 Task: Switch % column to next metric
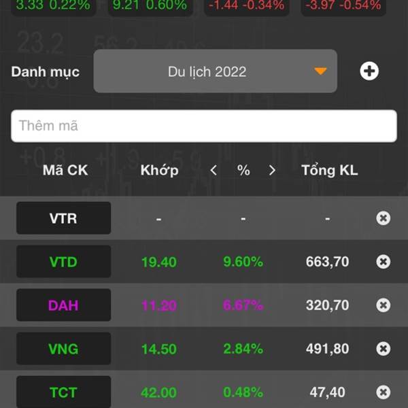click(x=272, y=171)
